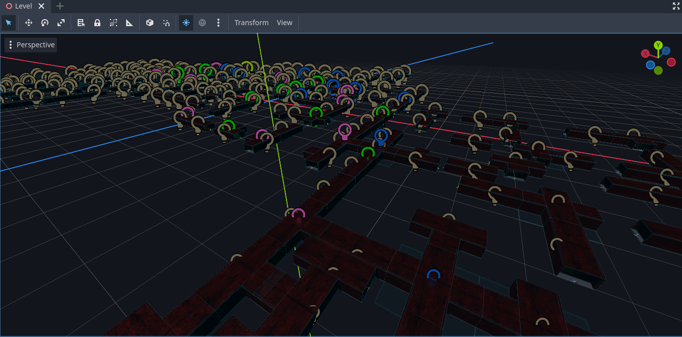Toggle Use Local Space cube button
The width and height of the screenshot is (682, 337).
[x=150, y=23]
